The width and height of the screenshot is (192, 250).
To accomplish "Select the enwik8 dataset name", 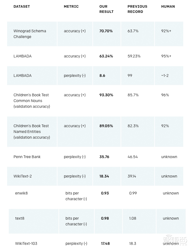I will tap(21, 193).
